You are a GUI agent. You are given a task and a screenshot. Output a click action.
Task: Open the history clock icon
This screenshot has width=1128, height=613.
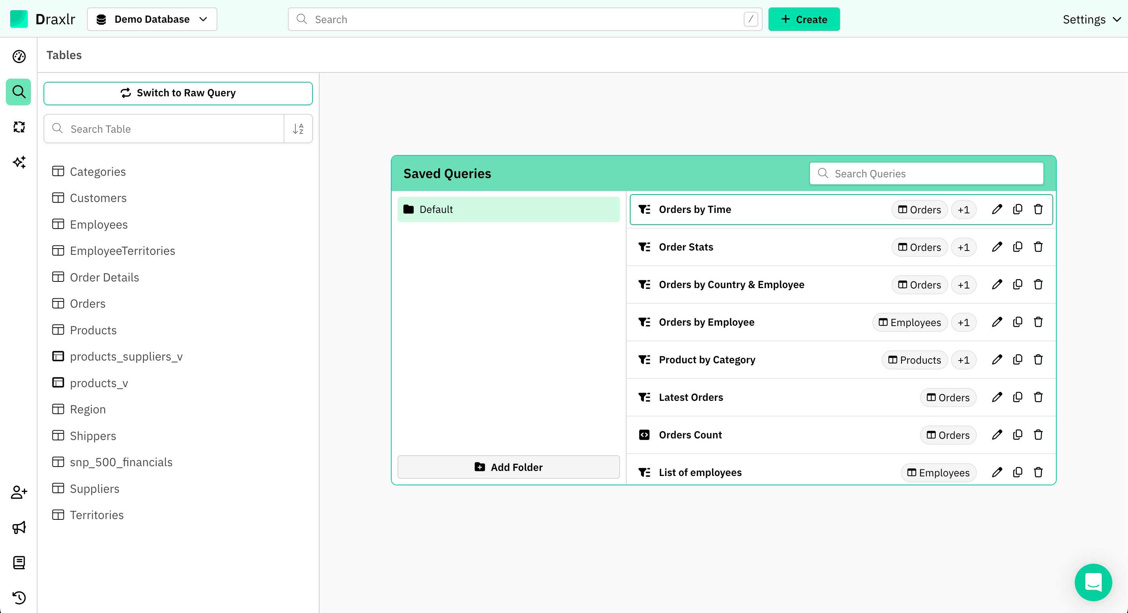19,598
